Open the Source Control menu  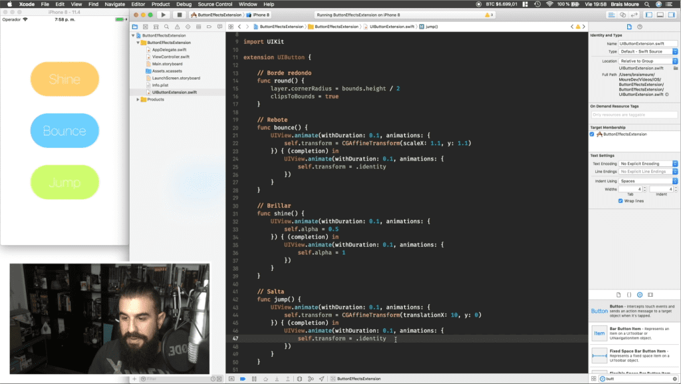point(215,4)
